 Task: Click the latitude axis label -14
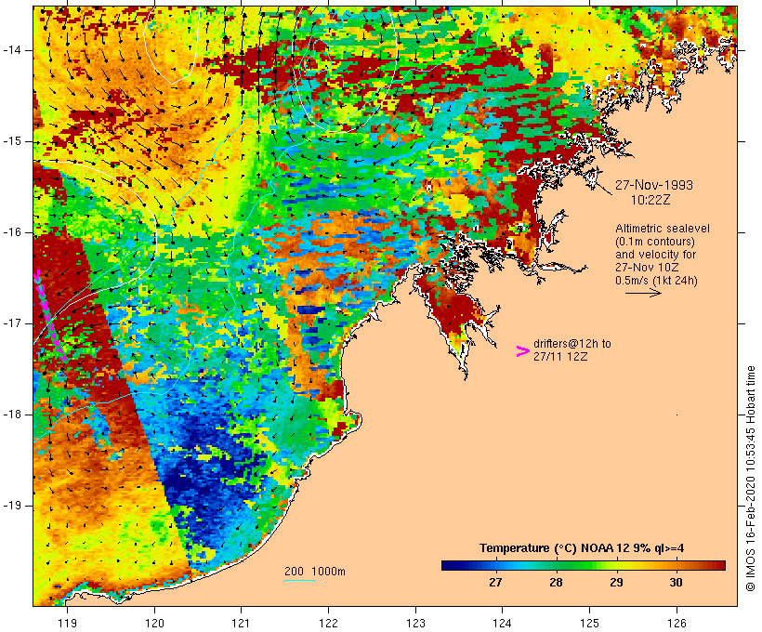11,50
